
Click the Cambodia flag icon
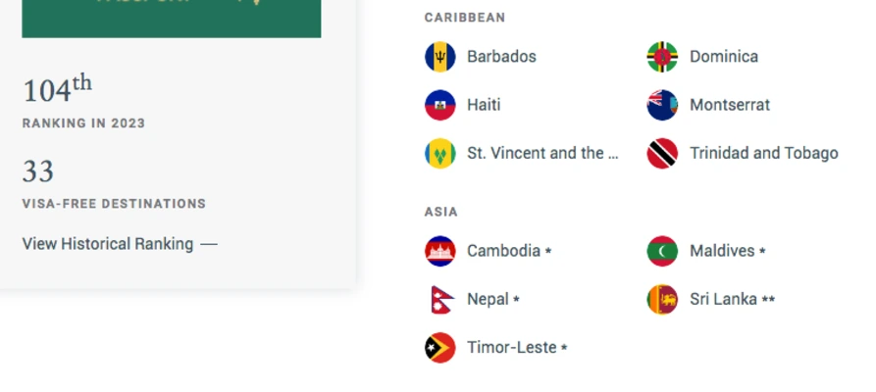coord(440,251)
